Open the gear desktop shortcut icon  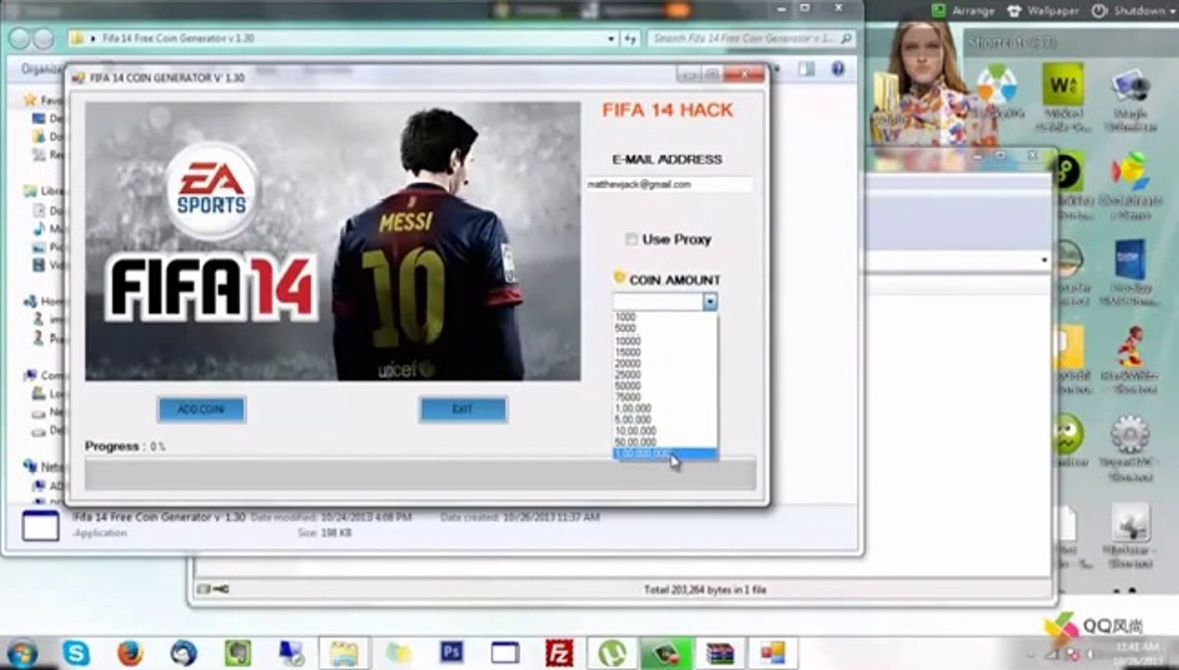click(1131, 435)
